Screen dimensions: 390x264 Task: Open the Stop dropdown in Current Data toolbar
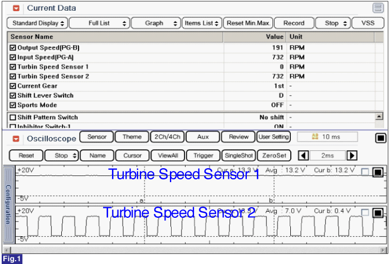coord(333,23)
